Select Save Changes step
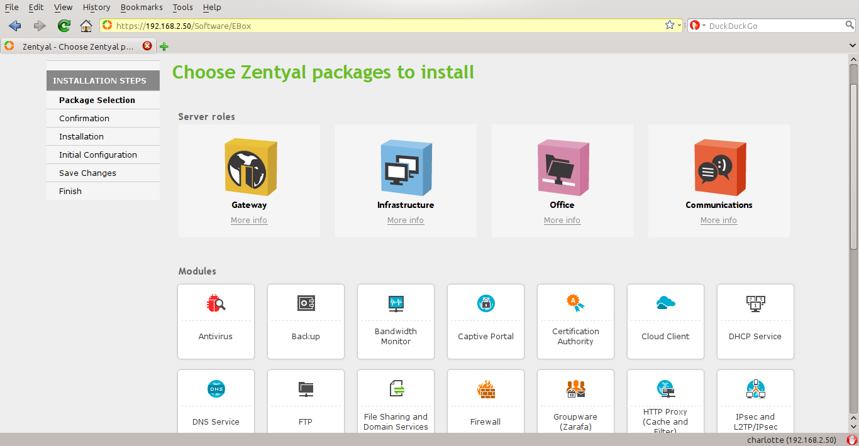Image resolution: width=859 pixels, height=446 pixels. pos(103,173)
